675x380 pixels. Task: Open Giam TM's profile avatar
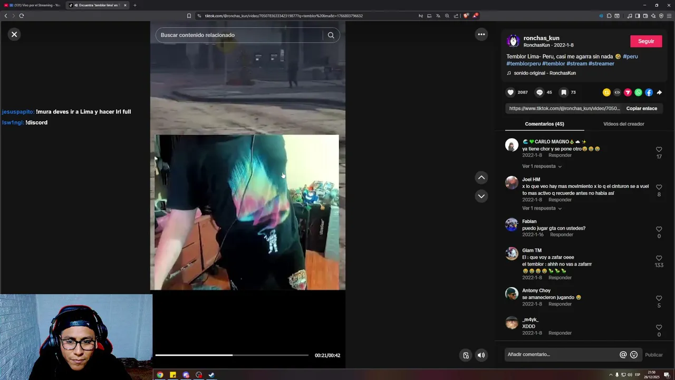click(x=512, y=253)
